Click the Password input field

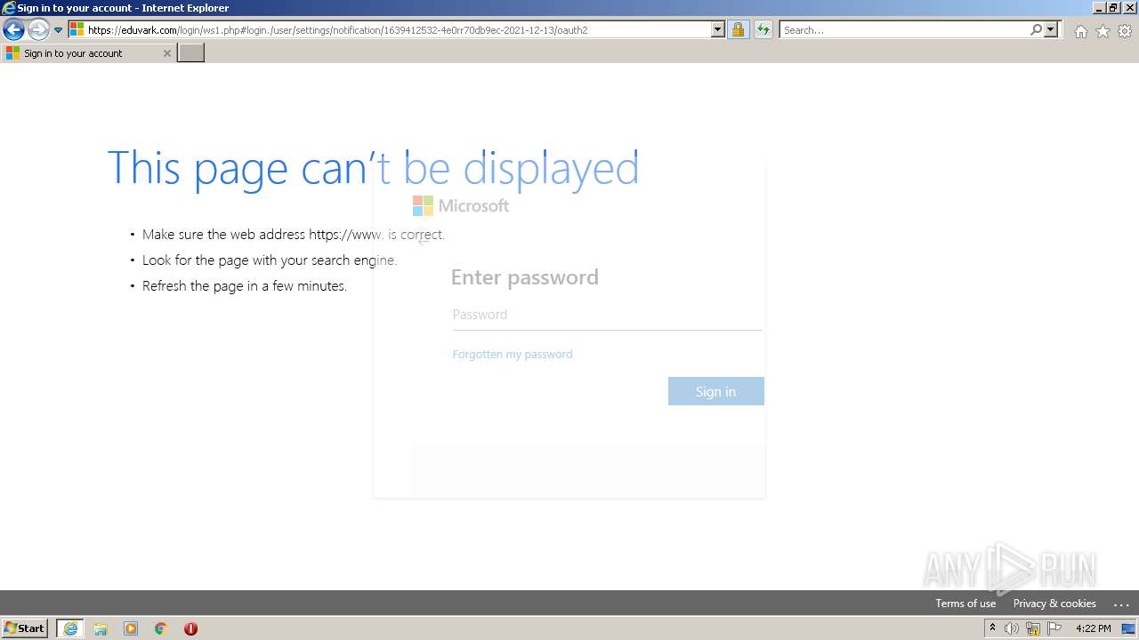pyautogui.click(x=607, y=315)
